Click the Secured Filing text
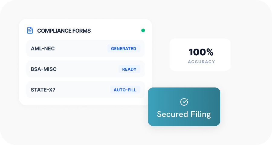272x145 pixels. coord(184,114)
